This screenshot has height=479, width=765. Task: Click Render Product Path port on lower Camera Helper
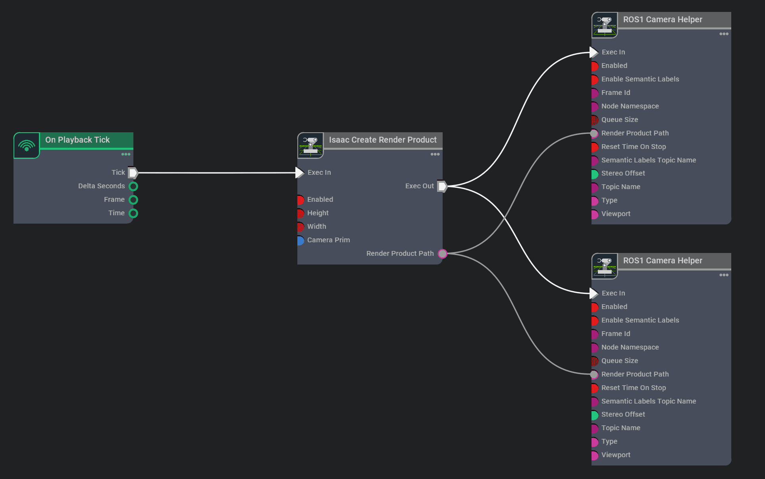click(594, 375)
